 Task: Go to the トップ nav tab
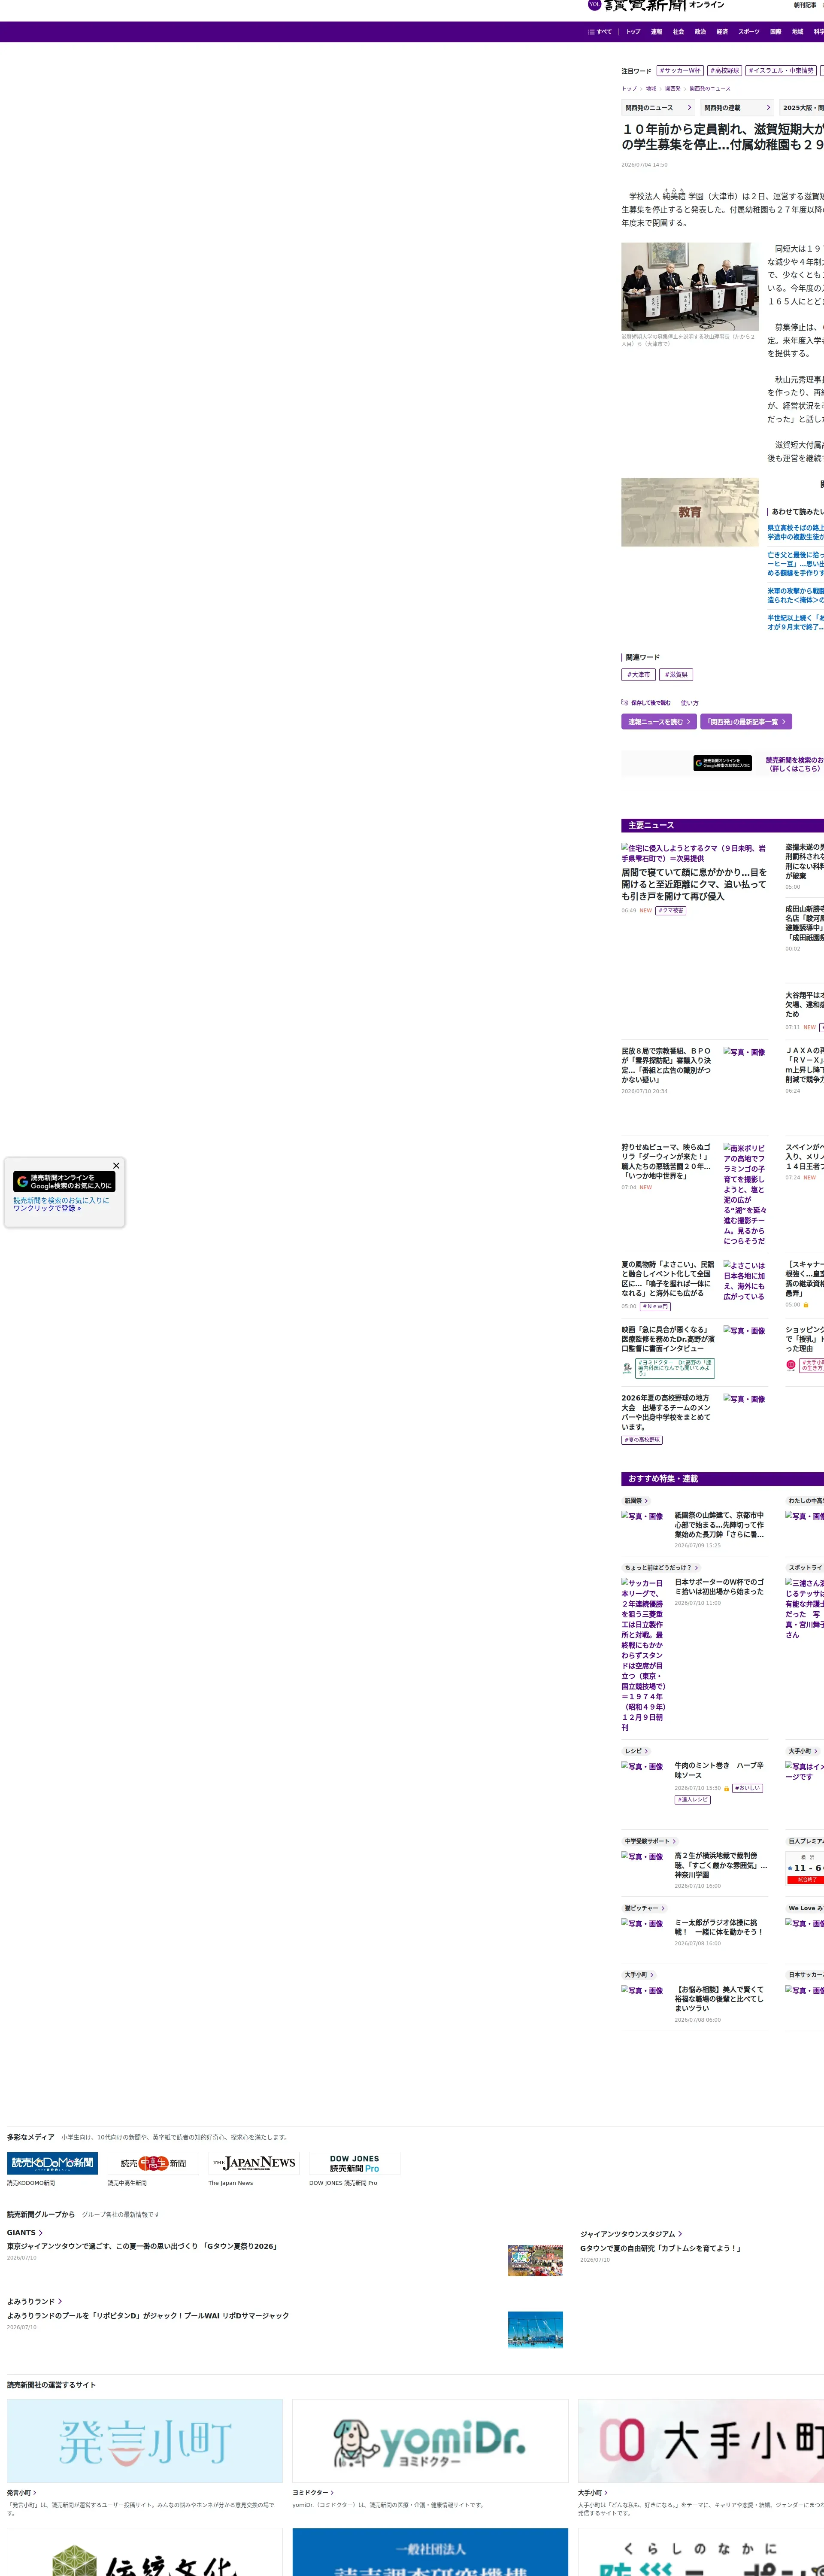pos(633,32)
